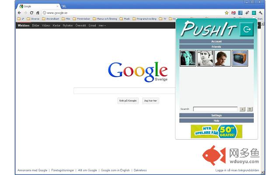This screenshot has height=175, width=280.
Task: Switch to Videor in Google bar
Action: click(x=46, y=25)
